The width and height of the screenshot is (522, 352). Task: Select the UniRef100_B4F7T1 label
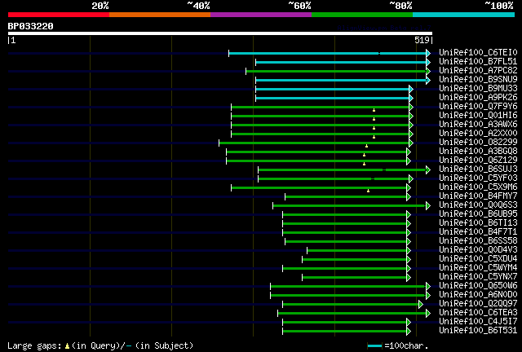pos(478,232)
